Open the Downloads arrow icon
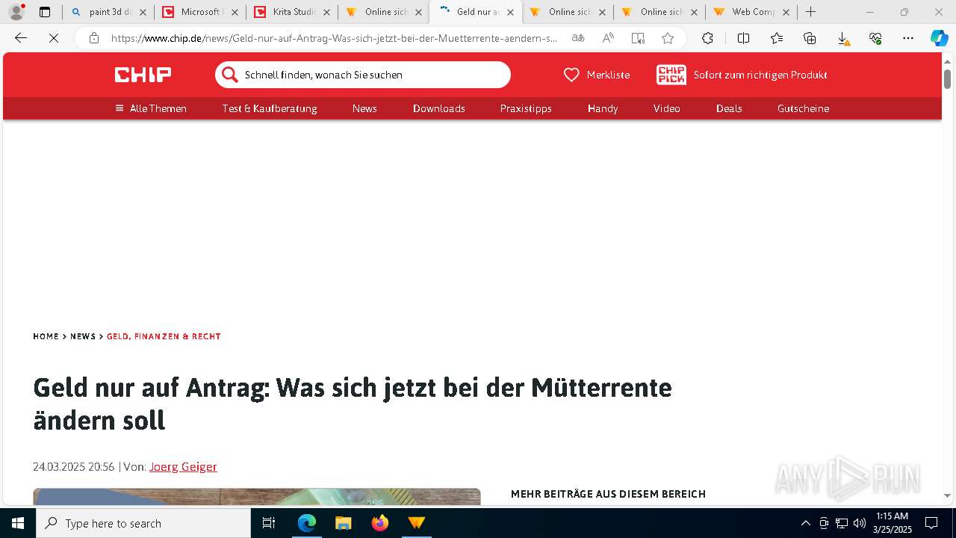This screenshot has width=956, height=538. [x=842, y=39]
